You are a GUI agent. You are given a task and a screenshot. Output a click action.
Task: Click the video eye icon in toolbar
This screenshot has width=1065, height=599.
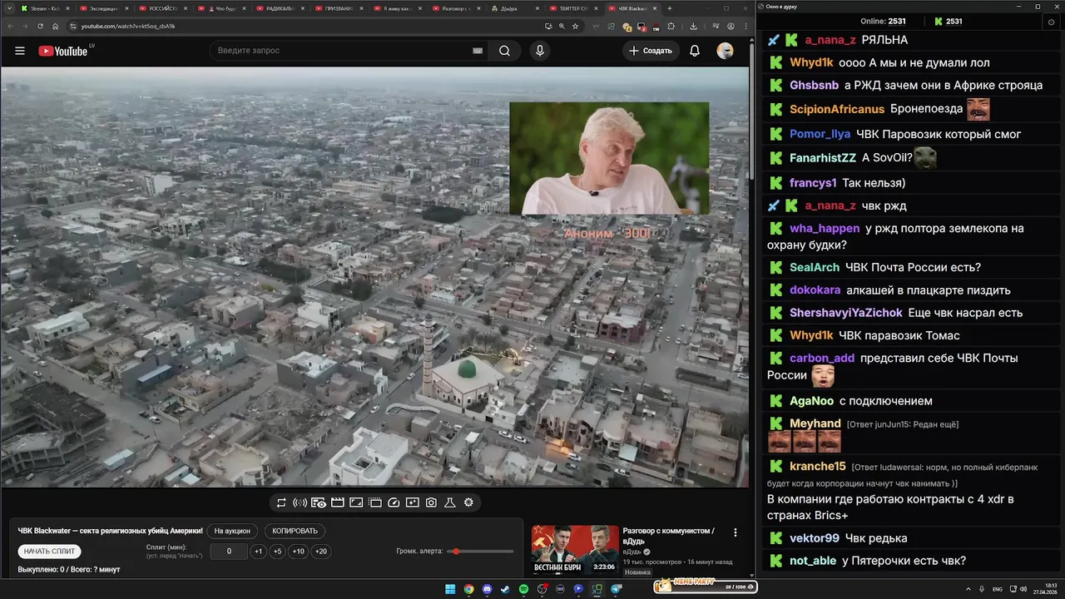coord(319,502)
